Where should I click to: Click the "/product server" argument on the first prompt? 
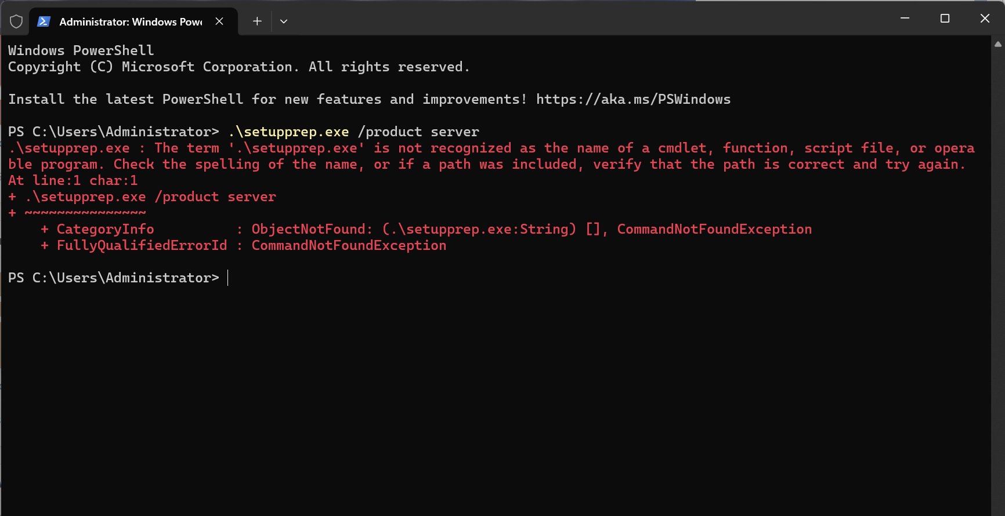pyautogui.click(x=418, y=132)
